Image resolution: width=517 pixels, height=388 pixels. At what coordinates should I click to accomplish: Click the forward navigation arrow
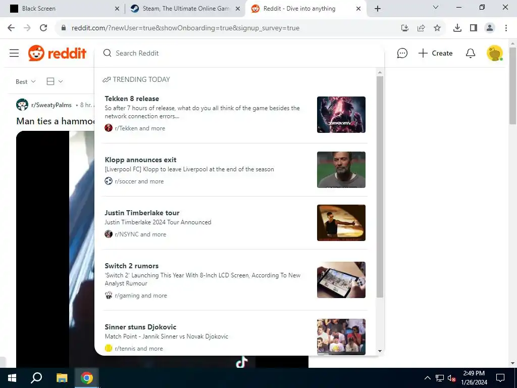[x=27, y=28]
